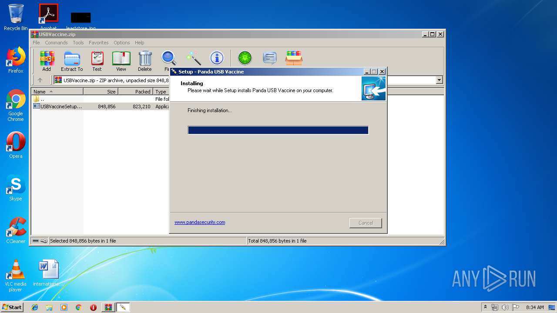Sort file list by Packed column
The height and width of the screenshot is (313, 557).
pos(135,91)
